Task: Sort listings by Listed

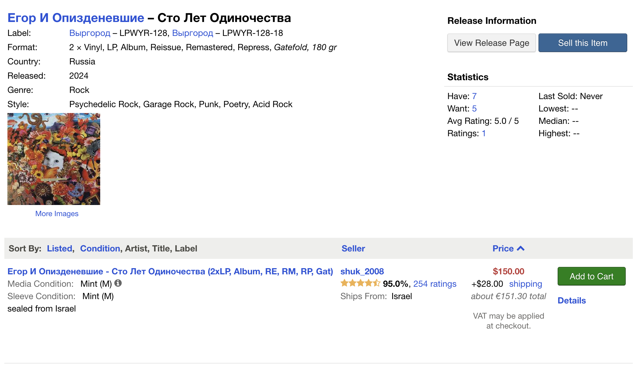Action: (59, 248)
